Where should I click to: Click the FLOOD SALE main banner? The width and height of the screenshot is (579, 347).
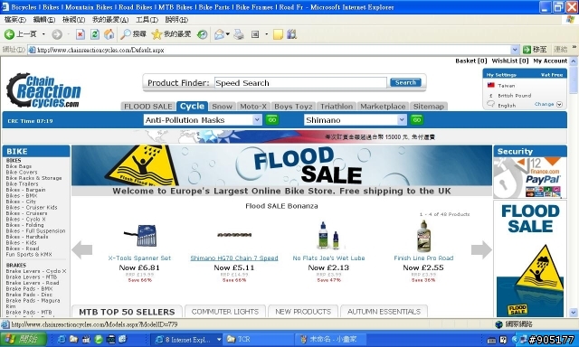click(x=281, y=165)
